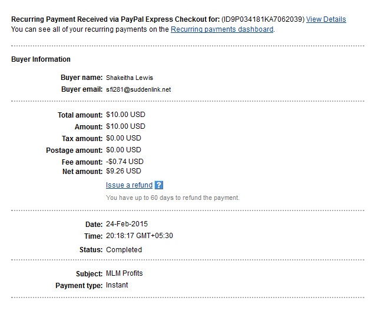The width and height of the screenshot is (371, 311).
Task: Click the Completed status text
Action: (x=124, y=250)
